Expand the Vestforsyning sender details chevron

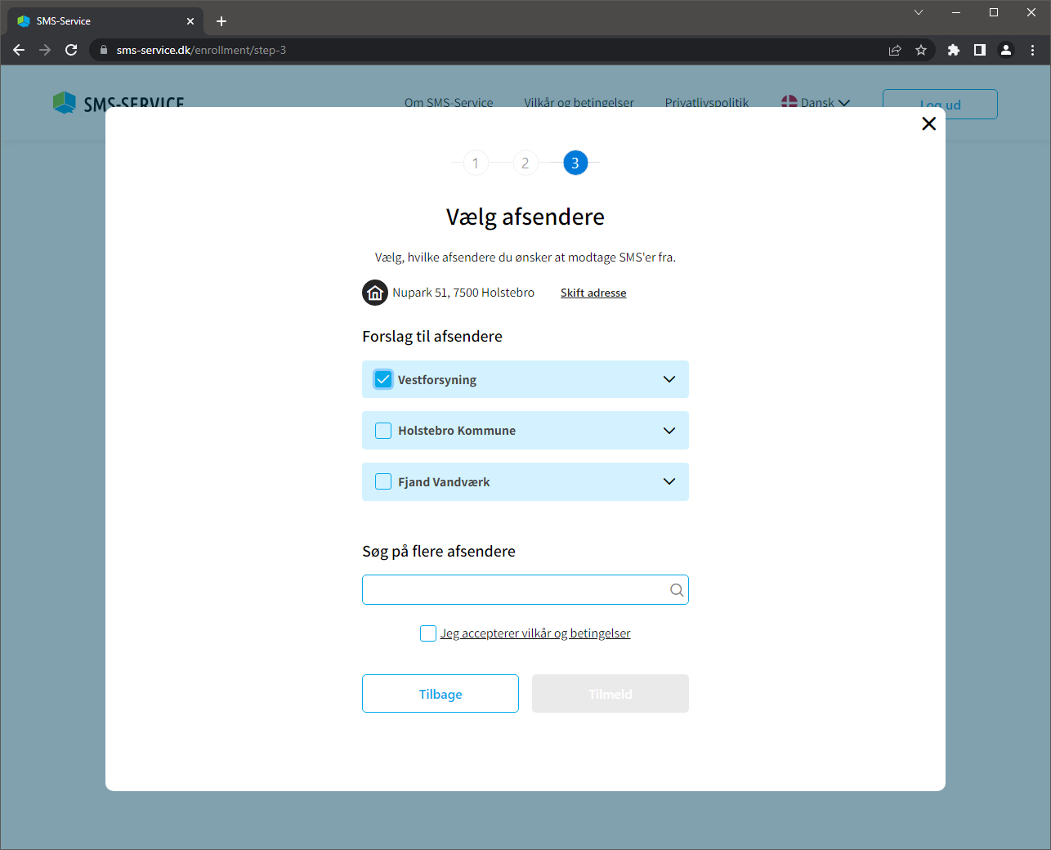tap(669, 379)
